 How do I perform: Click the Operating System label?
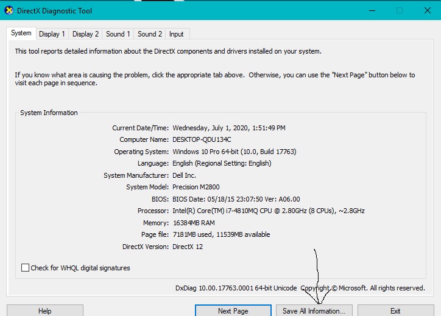pyautogui.click(x=141, y=152)
